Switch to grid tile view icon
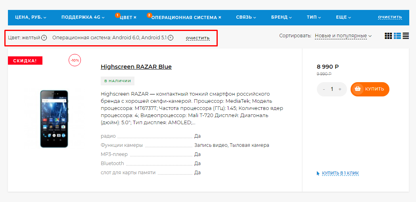This screenshot has height=202, width=416. coord(388,36)
